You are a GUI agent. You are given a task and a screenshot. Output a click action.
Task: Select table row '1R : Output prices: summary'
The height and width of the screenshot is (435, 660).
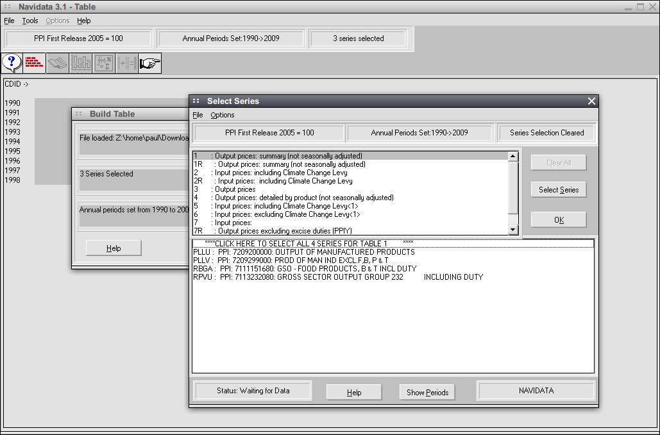[x=351, y=164]
